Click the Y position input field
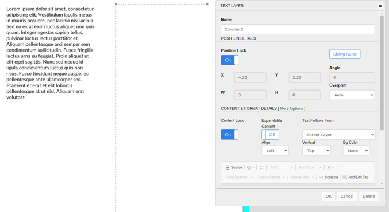The width and height of the screenshot is (389, 212). click(x=305, y=77)
